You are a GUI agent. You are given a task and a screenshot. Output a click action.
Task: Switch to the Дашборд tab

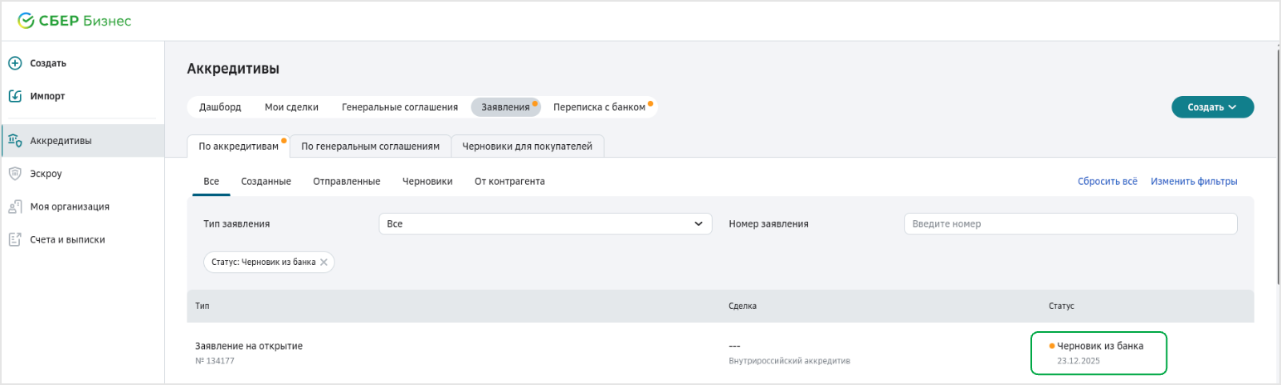220,107
